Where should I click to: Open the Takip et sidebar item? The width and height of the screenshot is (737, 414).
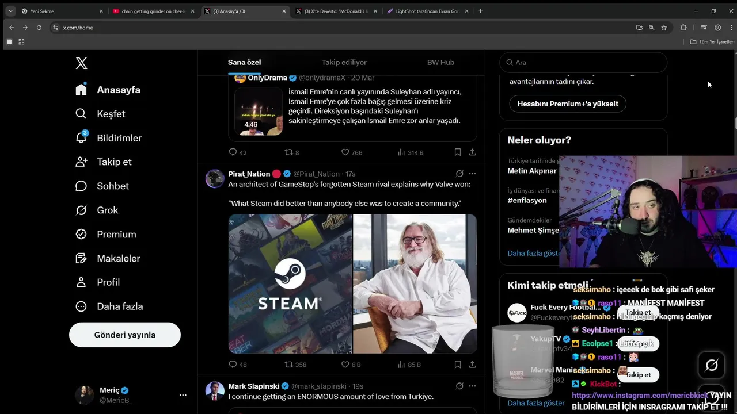[103, 162]
